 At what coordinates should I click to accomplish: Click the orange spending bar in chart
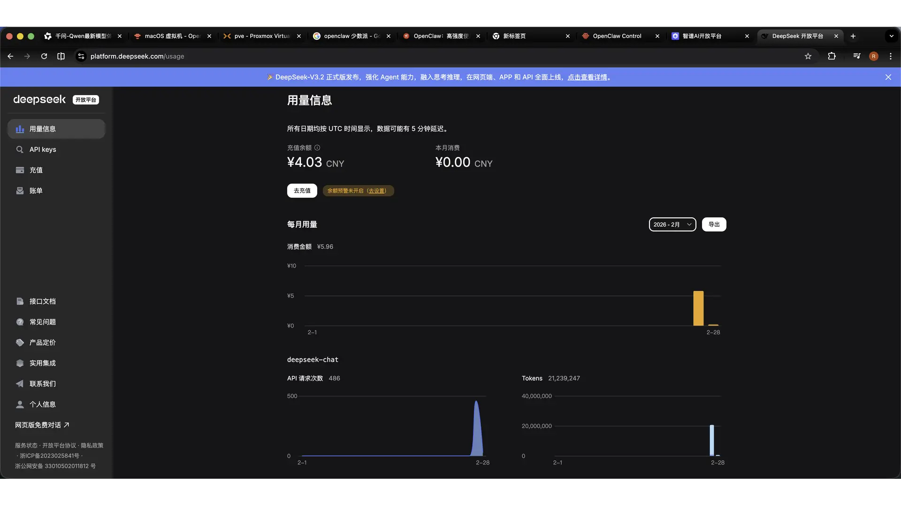point(698,308)
